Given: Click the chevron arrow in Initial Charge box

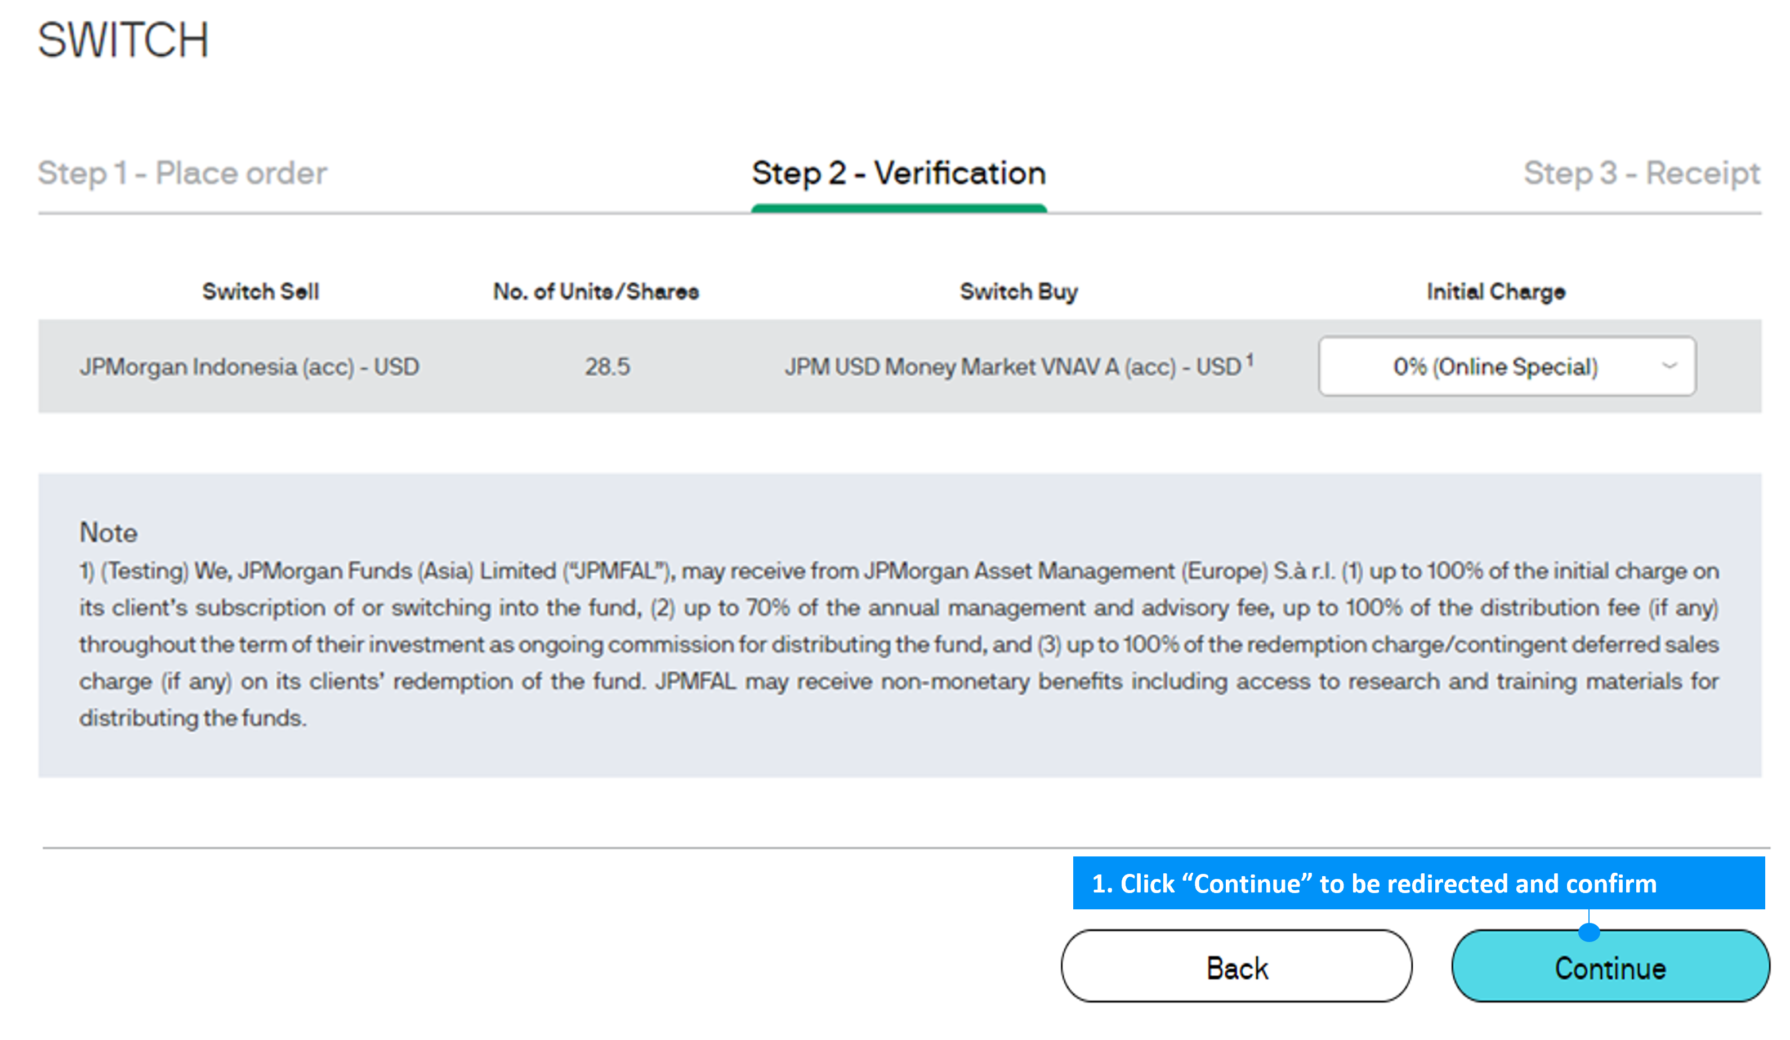Looking at the screenshot, I should pyautogui.click(x=1670, y=366).
